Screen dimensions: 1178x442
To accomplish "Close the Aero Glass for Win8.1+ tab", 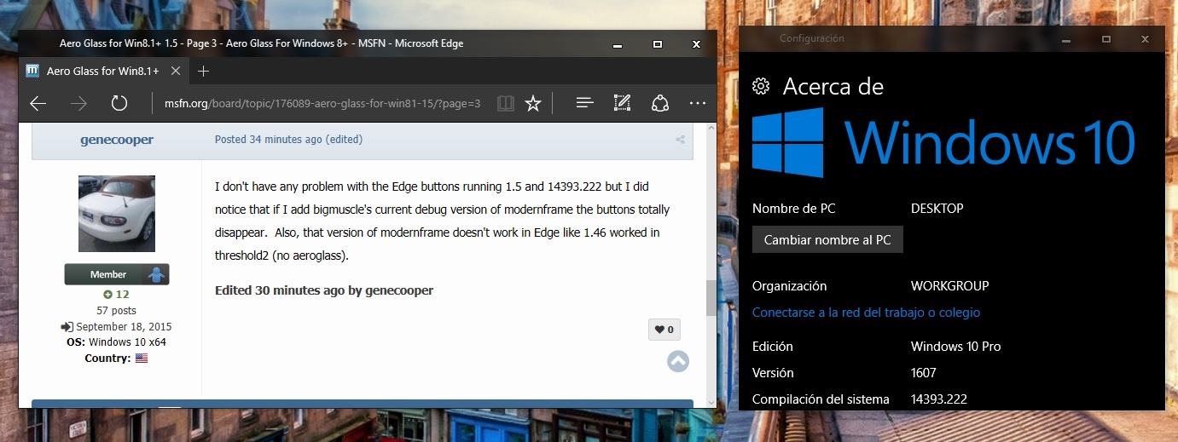I will click(x=176, y=71).
